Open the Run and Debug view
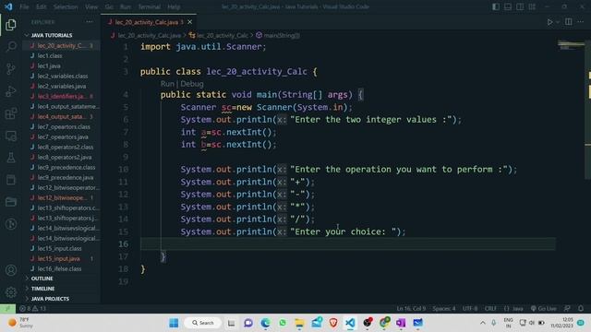591x332 pixels. 11,91
